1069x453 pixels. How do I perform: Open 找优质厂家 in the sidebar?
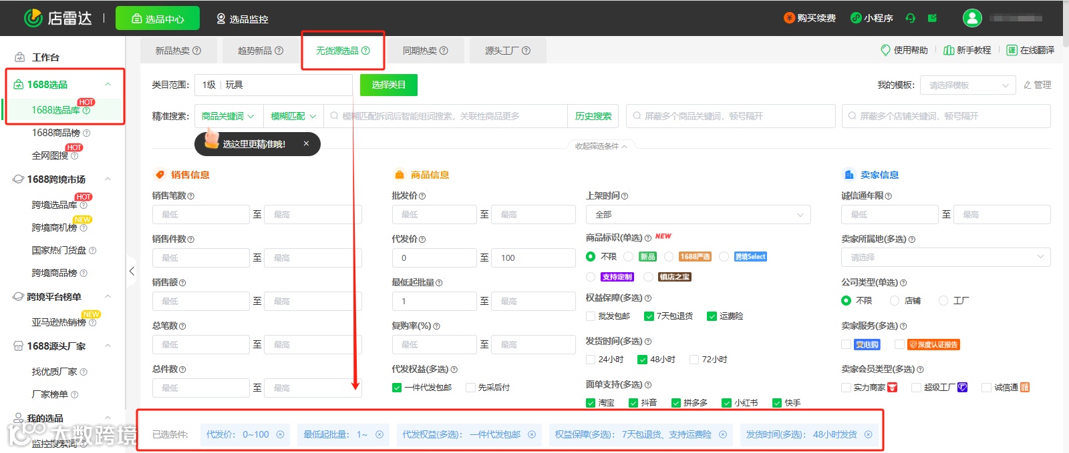55,372
